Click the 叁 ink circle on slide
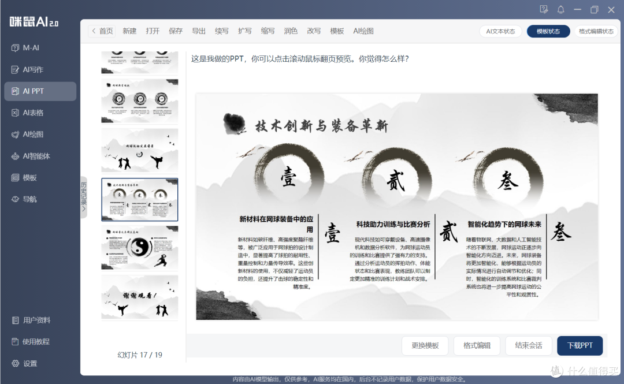 (508, 181)
